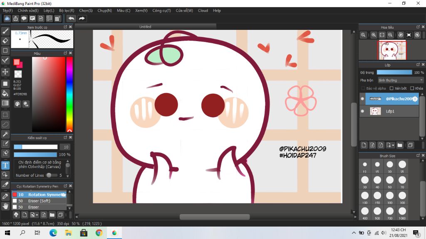Select the Text tool

pyautogui.click(x=5, y=165)
